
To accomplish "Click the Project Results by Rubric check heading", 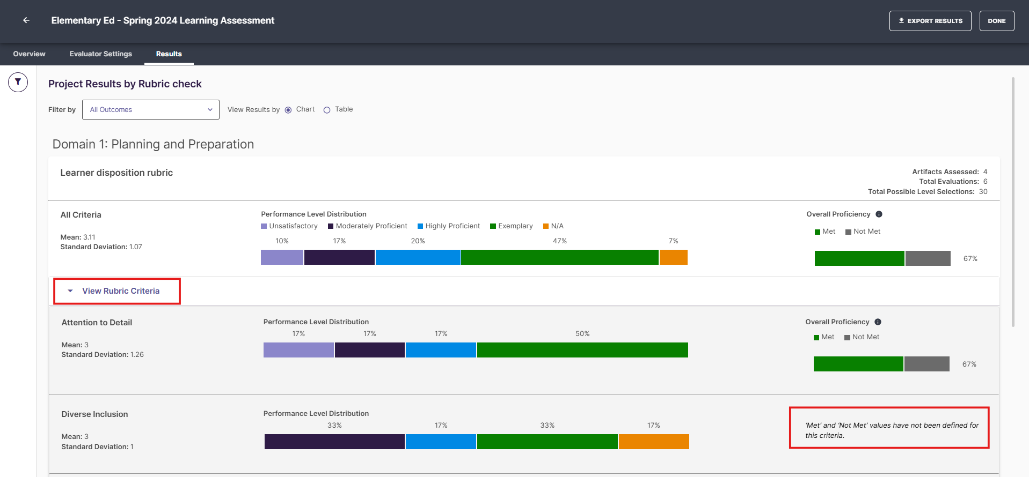I will click(x=125, y=84).
